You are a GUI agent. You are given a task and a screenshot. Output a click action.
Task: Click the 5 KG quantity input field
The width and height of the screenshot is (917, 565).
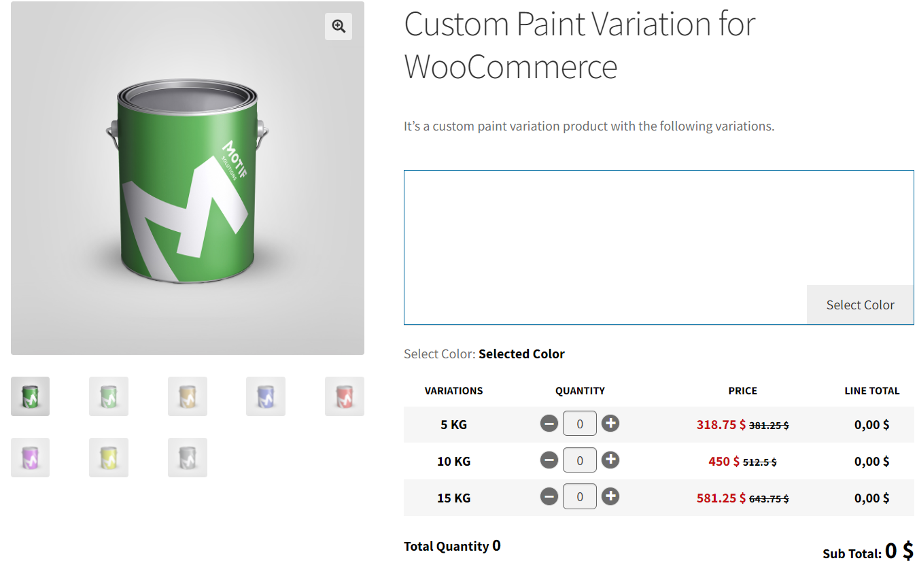pyautogui.click(x=580, y=424)
